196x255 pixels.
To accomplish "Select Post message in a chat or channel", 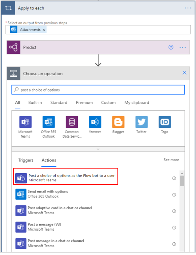I will pyautogui.click(x=56, y=243).
